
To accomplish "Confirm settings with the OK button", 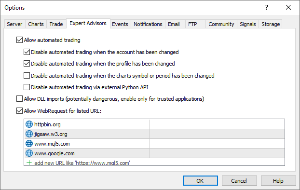I will [200, 181].
